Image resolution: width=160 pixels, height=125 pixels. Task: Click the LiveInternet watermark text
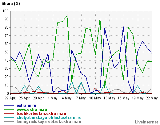[x=146, y=122]
